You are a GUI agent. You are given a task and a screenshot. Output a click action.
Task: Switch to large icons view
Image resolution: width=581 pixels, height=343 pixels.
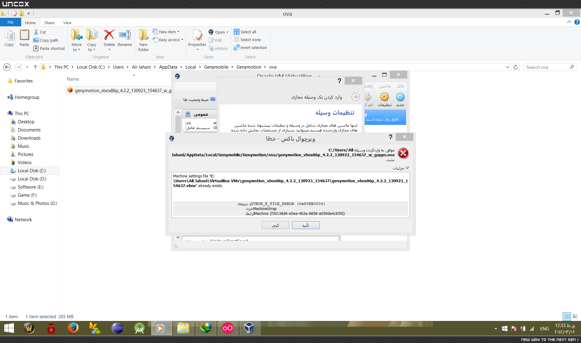(575, 316)
